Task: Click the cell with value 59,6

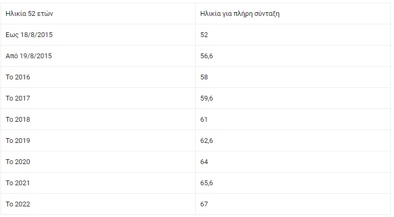Action: point(207,98)
